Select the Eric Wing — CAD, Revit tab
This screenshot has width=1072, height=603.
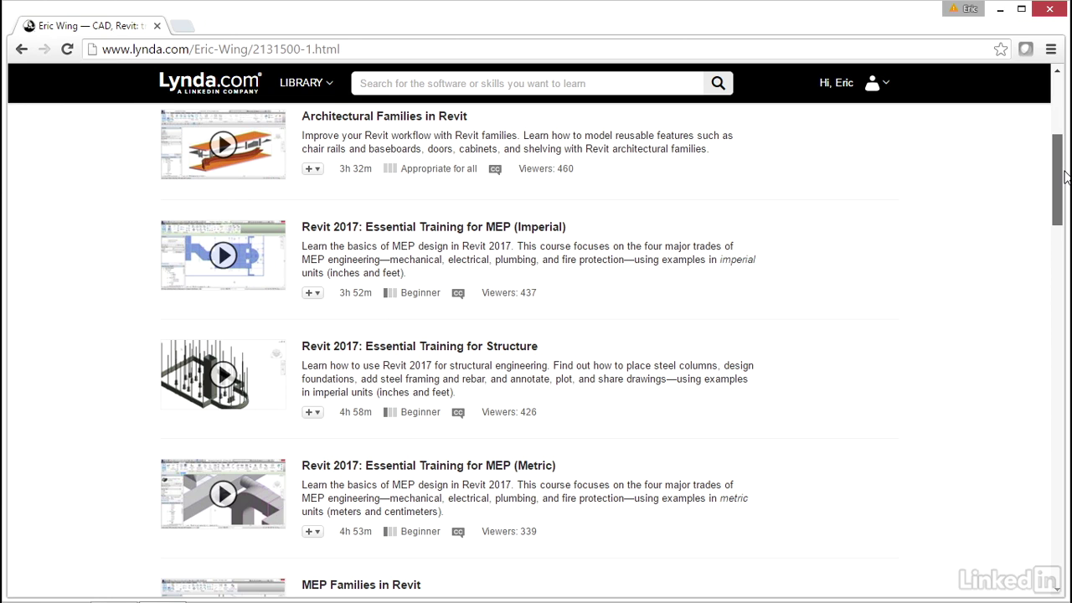90,26
